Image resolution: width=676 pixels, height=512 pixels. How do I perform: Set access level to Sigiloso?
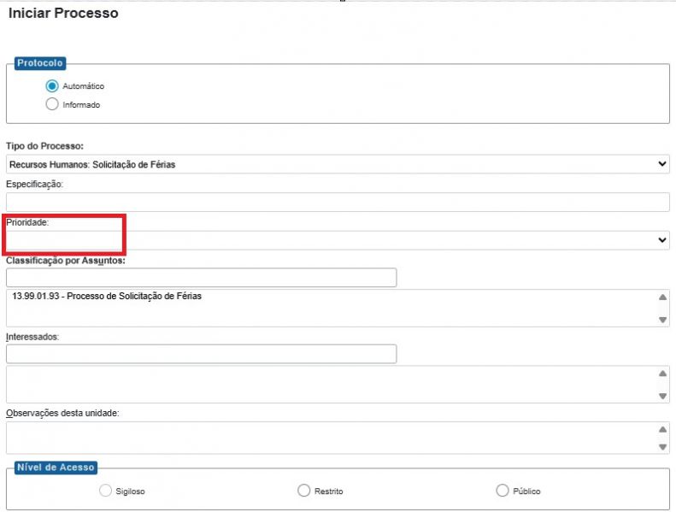pyautogui.click(x=106, y=491)
